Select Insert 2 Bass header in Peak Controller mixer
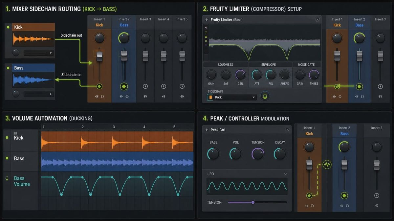 (344, 131)
